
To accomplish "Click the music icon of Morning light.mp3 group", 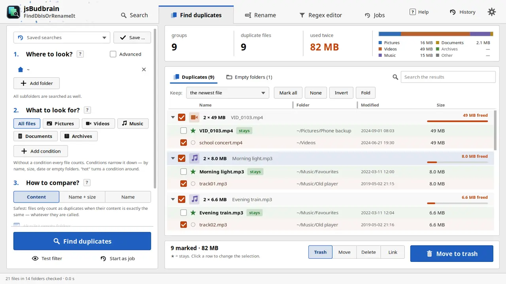I will (x=194, y=158).
